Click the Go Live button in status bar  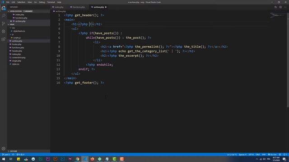[x=272, y=155]
